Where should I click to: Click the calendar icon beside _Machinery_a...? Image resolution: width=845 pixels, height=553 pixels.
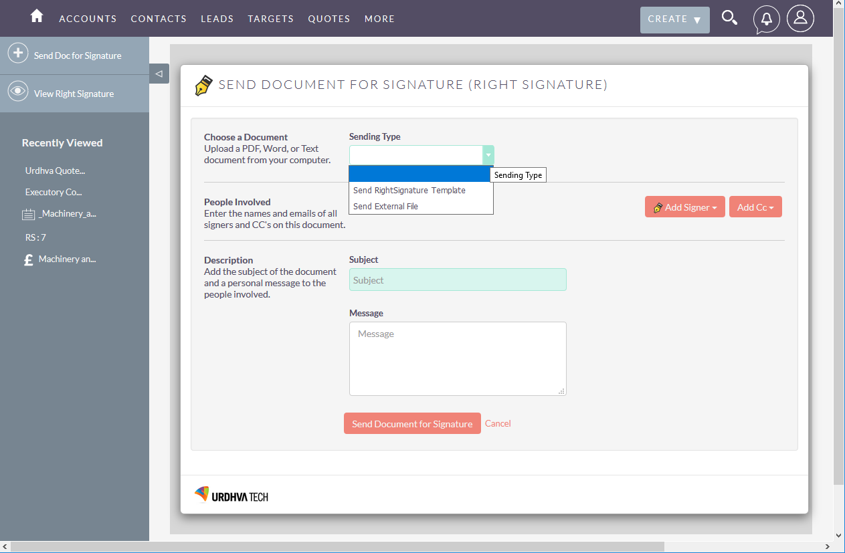click(x=28, y=215)
